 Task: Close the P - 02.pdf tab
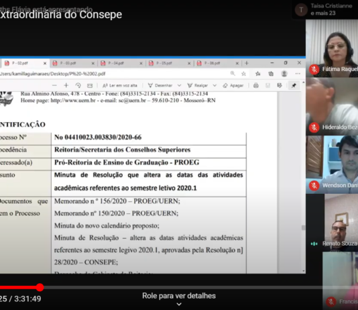coord(45,63)
